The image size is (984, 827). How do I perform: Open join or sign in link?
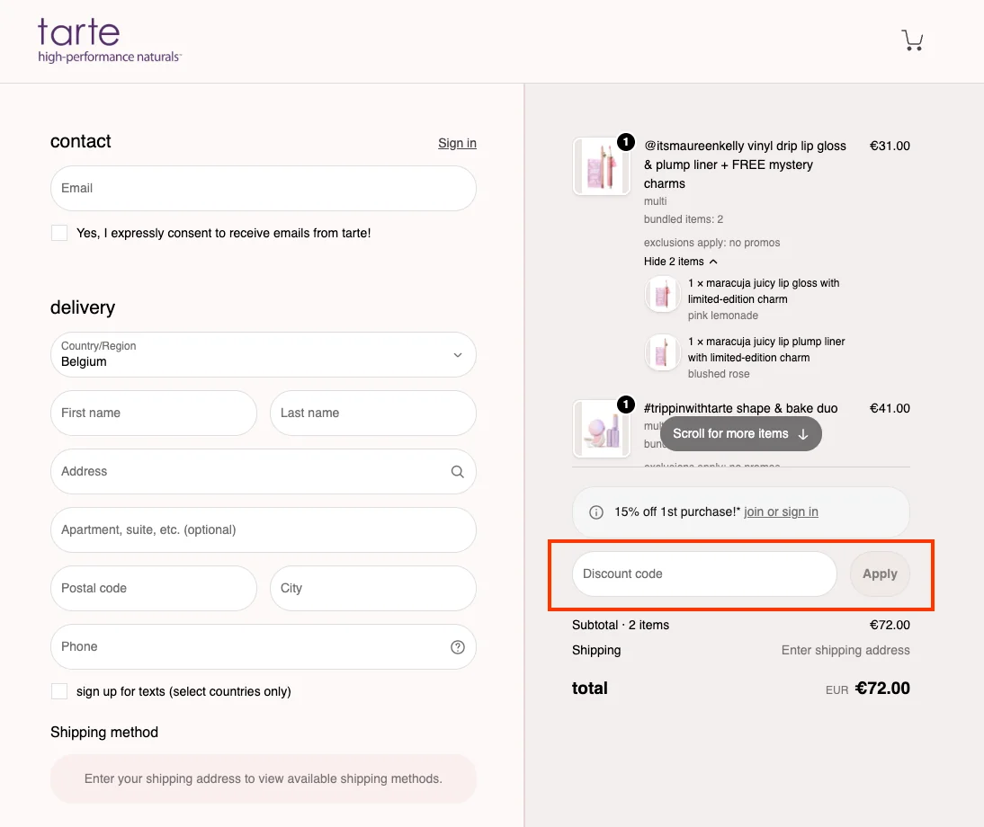[x=781, y=511]
